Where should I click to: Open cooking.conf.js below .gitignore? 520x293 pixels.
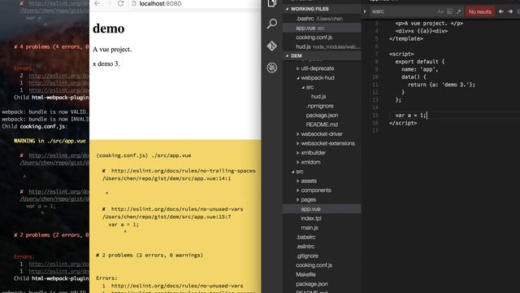click(x=314, y=265)
